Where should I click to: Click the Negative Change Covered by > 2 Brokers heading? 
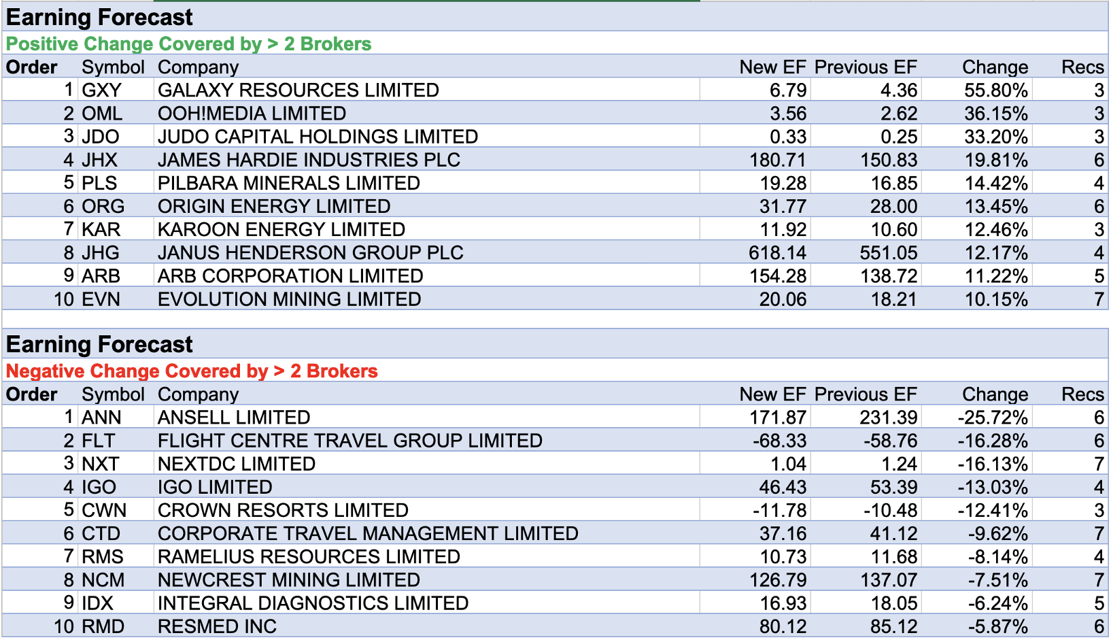point(192,371)
